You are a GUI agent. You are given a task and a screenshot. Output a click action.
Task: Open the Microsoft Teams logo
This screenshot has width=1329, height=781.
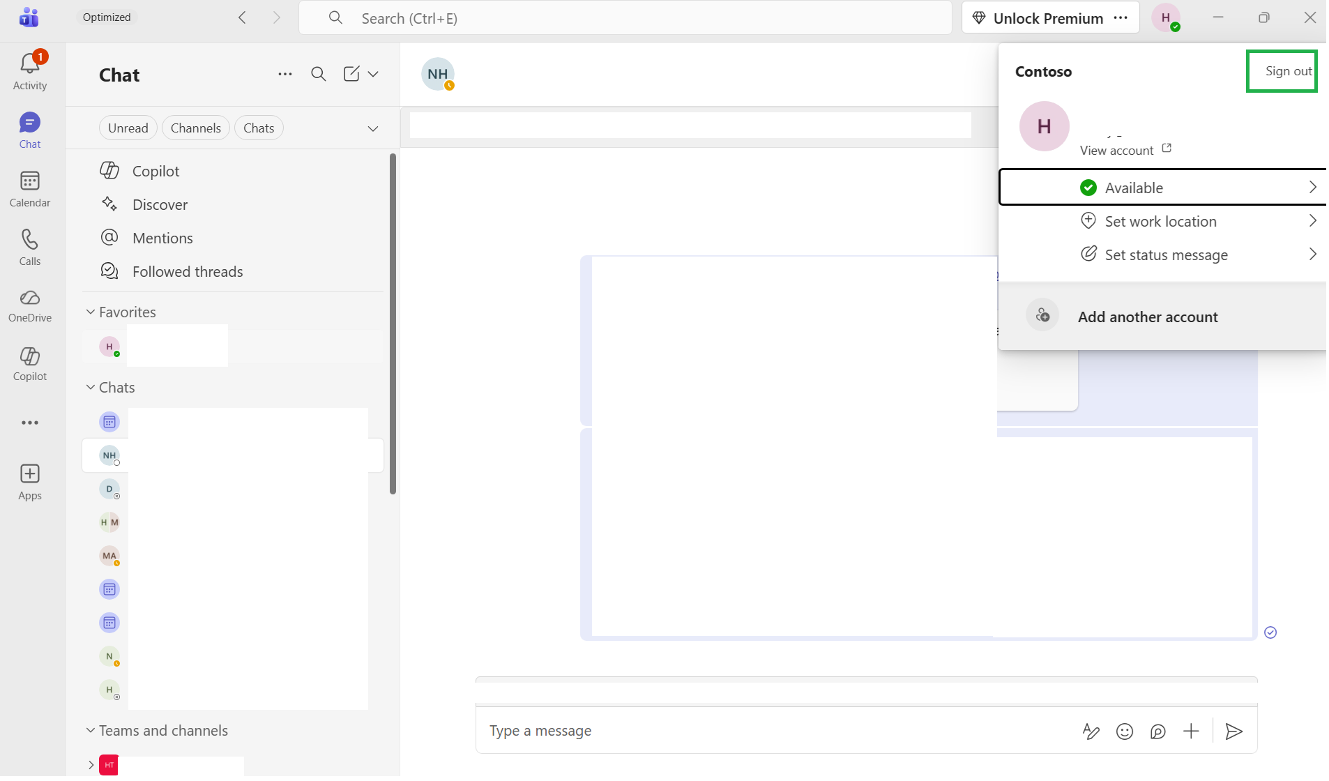click(x=29, y=17)
